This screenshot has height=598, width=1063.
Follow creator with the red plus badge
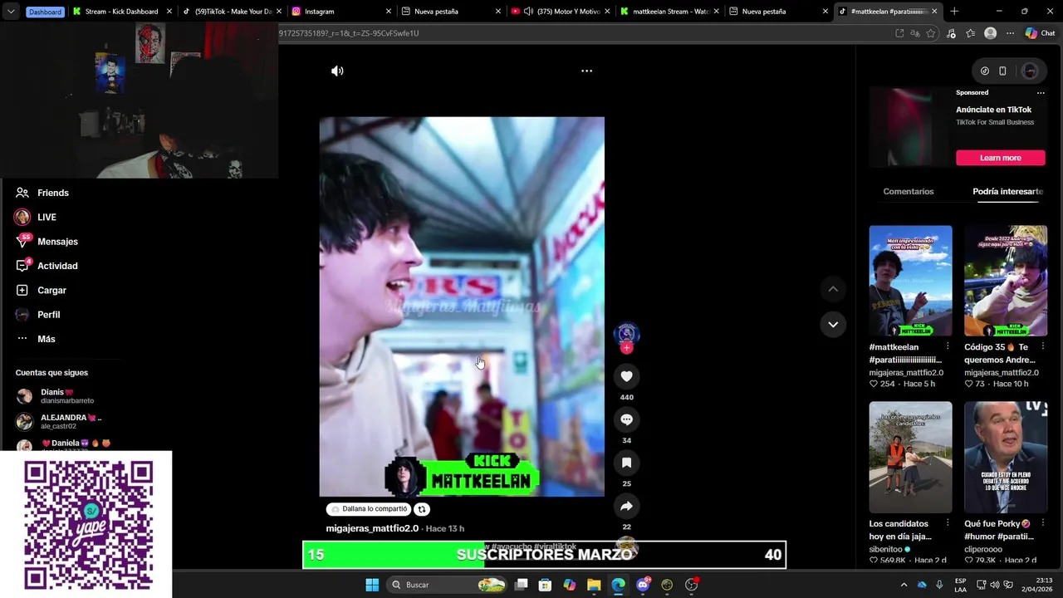[626, 348]
